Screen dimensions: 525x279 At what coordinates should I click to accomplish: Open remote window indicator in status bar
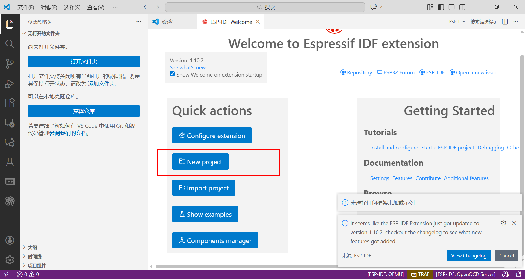7,274
